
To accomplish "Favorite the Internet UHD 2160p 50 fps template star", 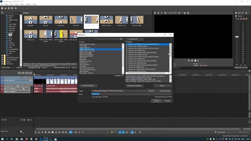I will click(x=127, y=51).
